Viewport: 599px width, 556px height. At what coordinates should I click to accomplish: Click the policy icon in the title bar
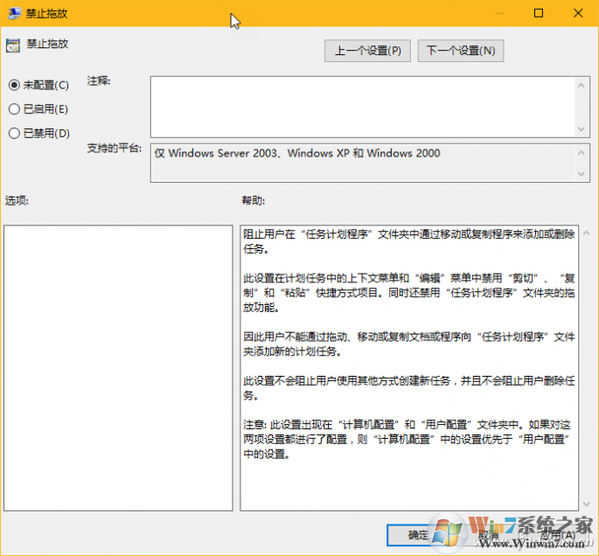[12, 13]
